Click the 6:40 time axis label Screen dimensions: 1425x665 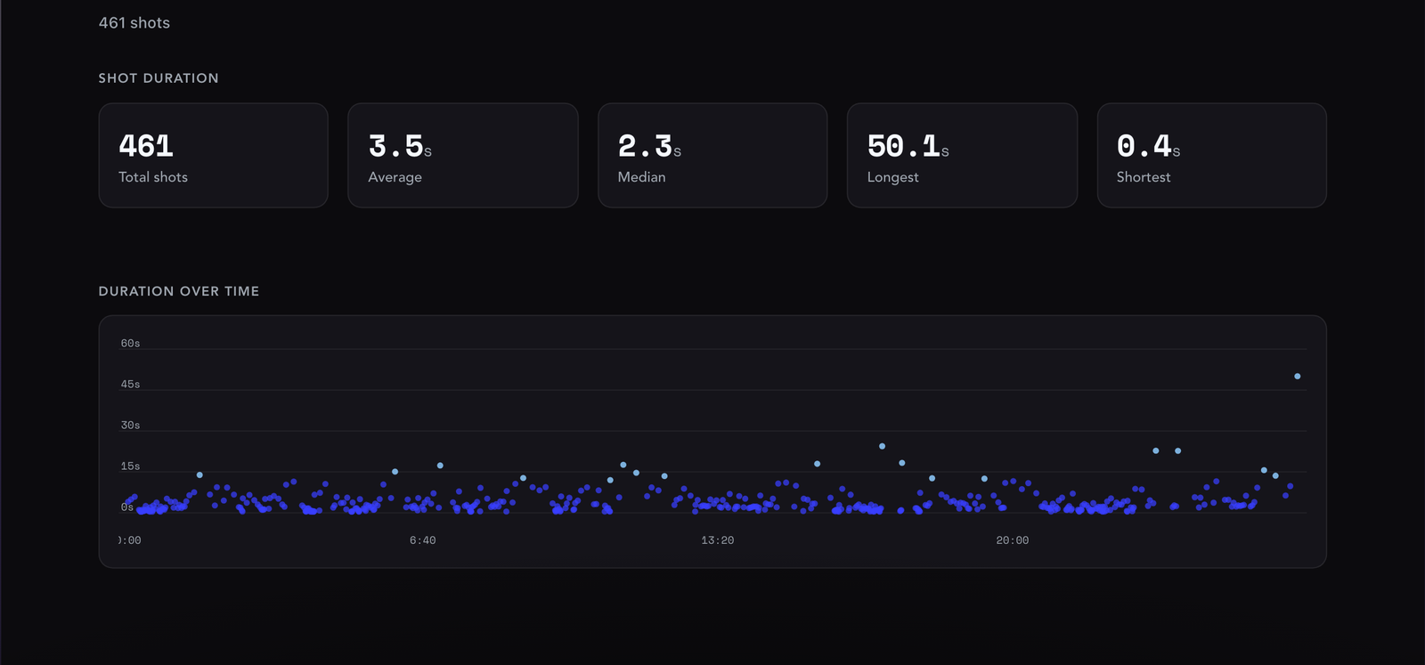(422, 540)
